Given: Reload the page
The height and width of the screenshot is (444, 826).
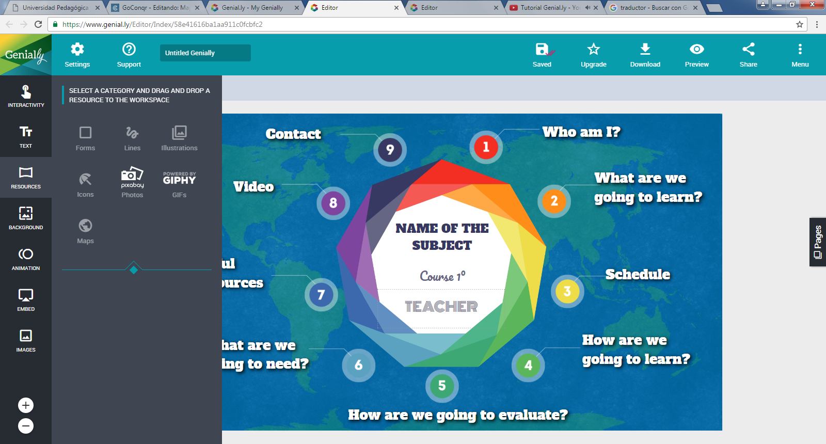Looking at the screenshot, I should (x=38, y=24).
